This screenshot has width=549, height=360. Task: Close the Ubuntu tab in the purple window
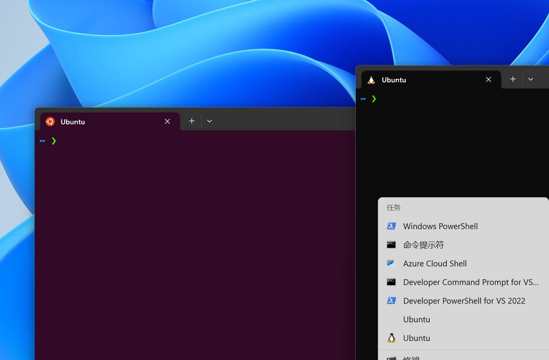point(167,121)
